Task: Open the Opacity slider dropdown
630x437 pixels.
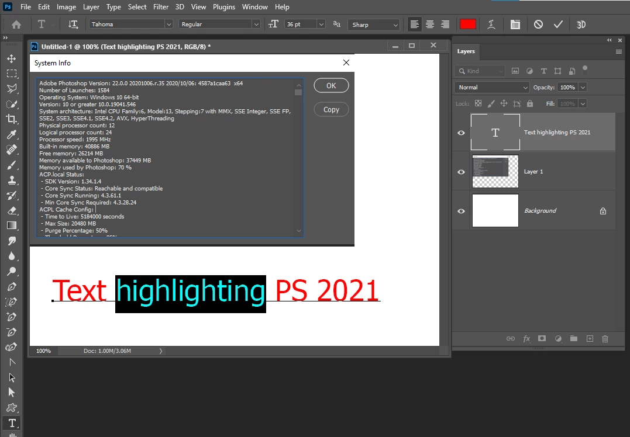Action: (x=583, y=87)
